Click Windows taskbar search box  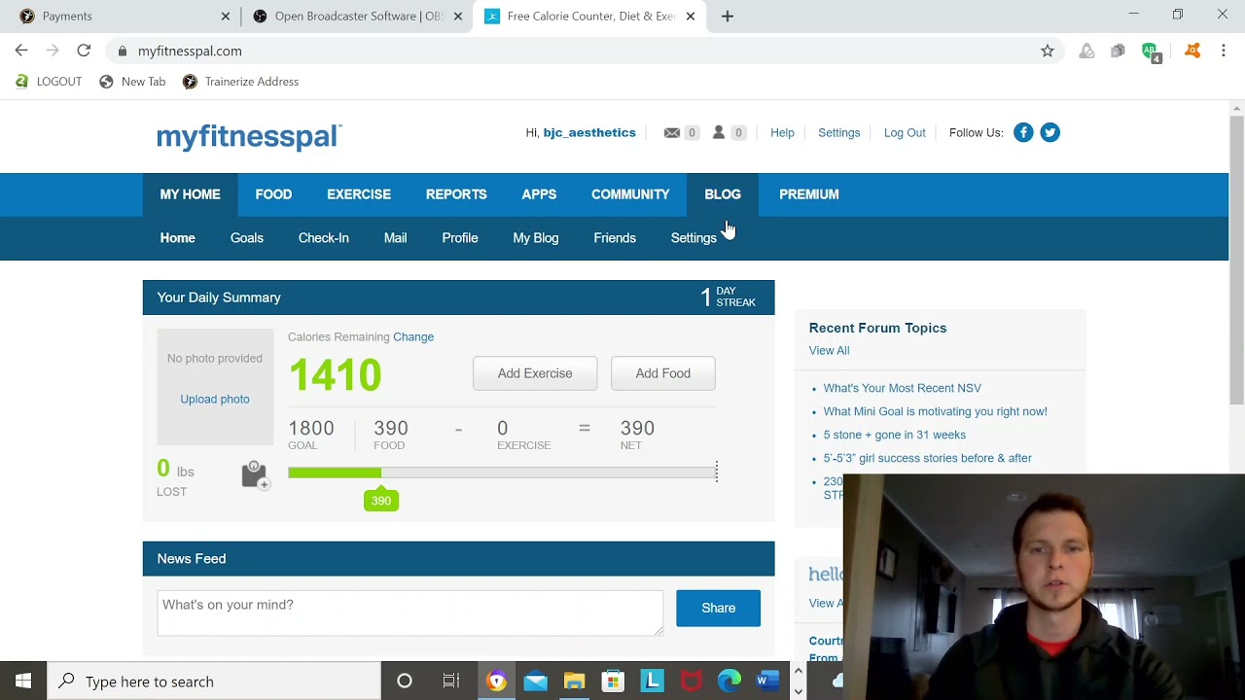pyautogui.click(x=214, y=682)
